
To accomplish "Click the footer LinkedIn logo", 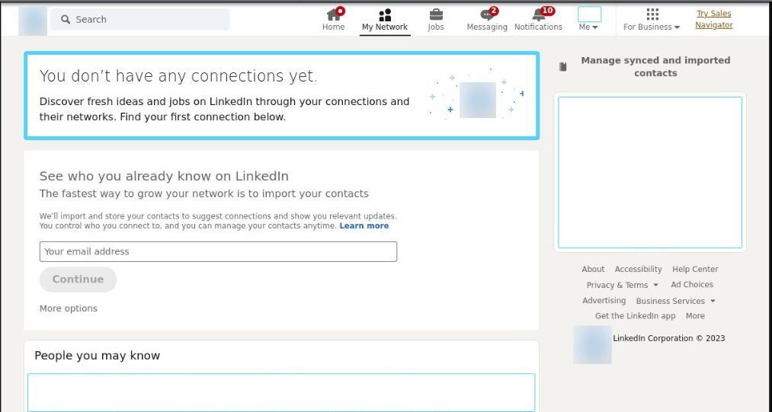I will (x=592, y=344).
